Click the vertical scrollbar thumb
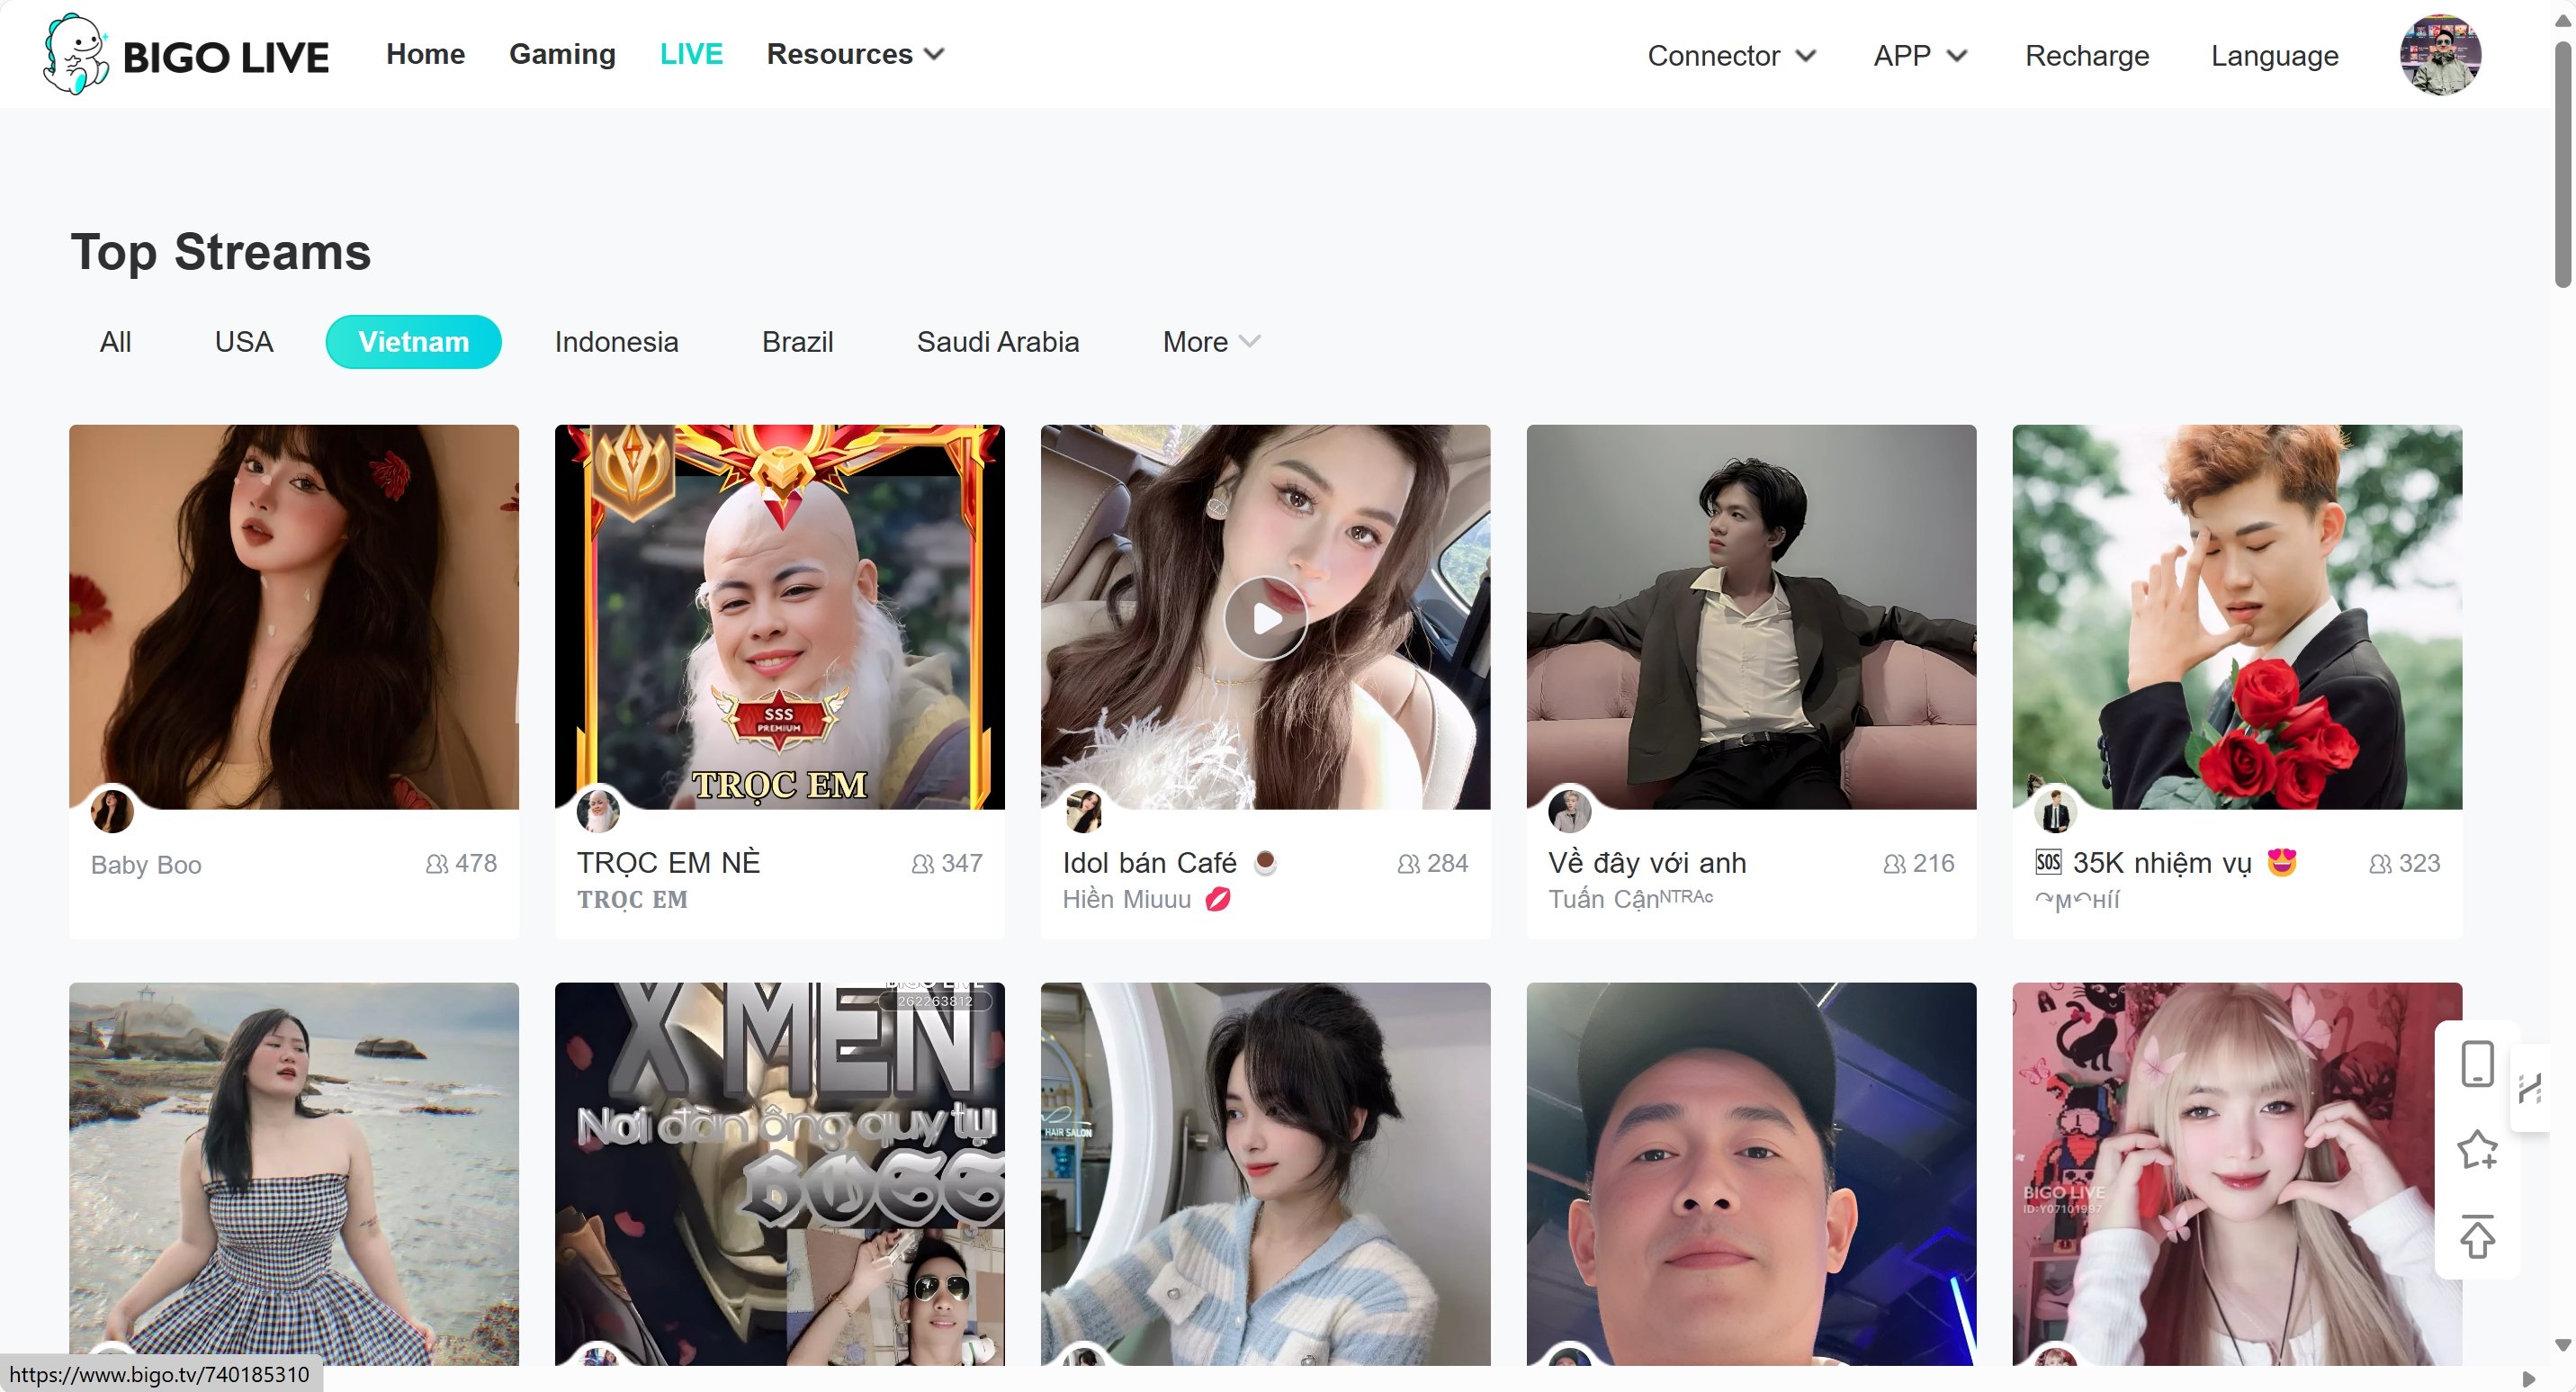 (2563, 163)
